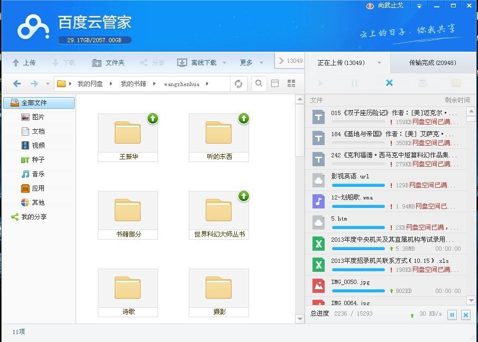Click the pause-all transfers icon
Screen dimensions: 478x342
[354, 83]
